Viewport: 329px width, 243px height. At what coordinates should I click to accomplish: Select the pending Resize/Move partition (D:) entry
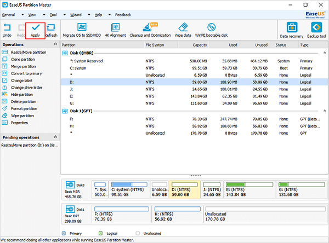pyautogui.click(x=30, y=145)
